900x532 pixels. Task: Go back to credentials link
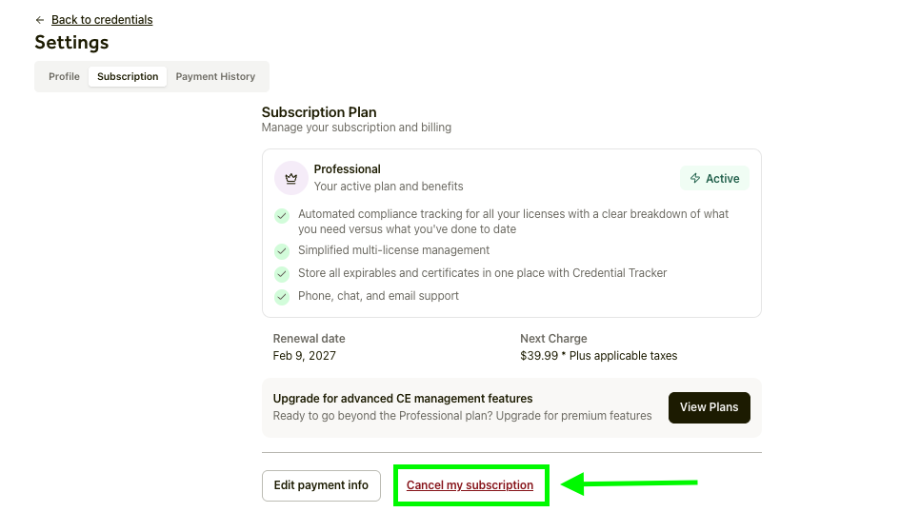pos(102,20)
